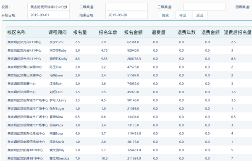Sort by the 报名量 column header
The width and height of the screenshot is (252, 168).
(80, 33)
